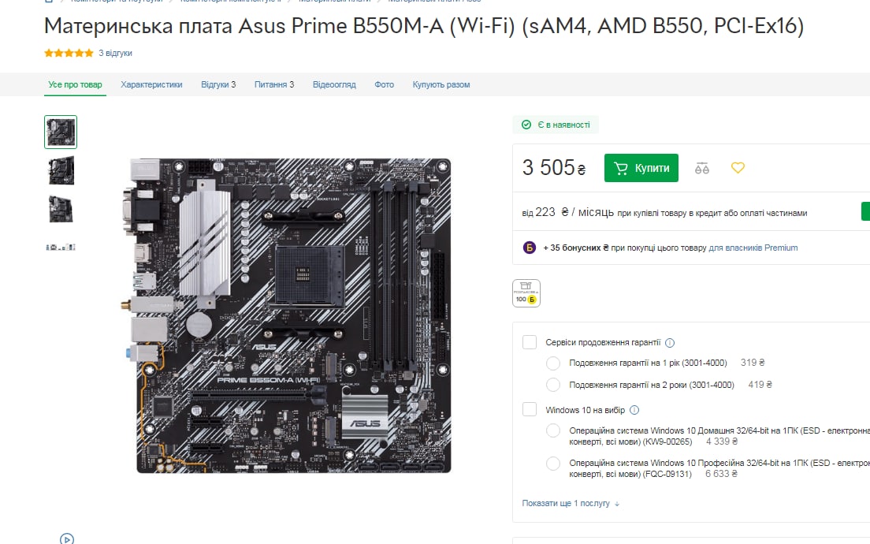Viewport: 870px width, 544px height.
Task: Select 2-year warranty extension for 419 ₴
Action: (x=553, y=385)
